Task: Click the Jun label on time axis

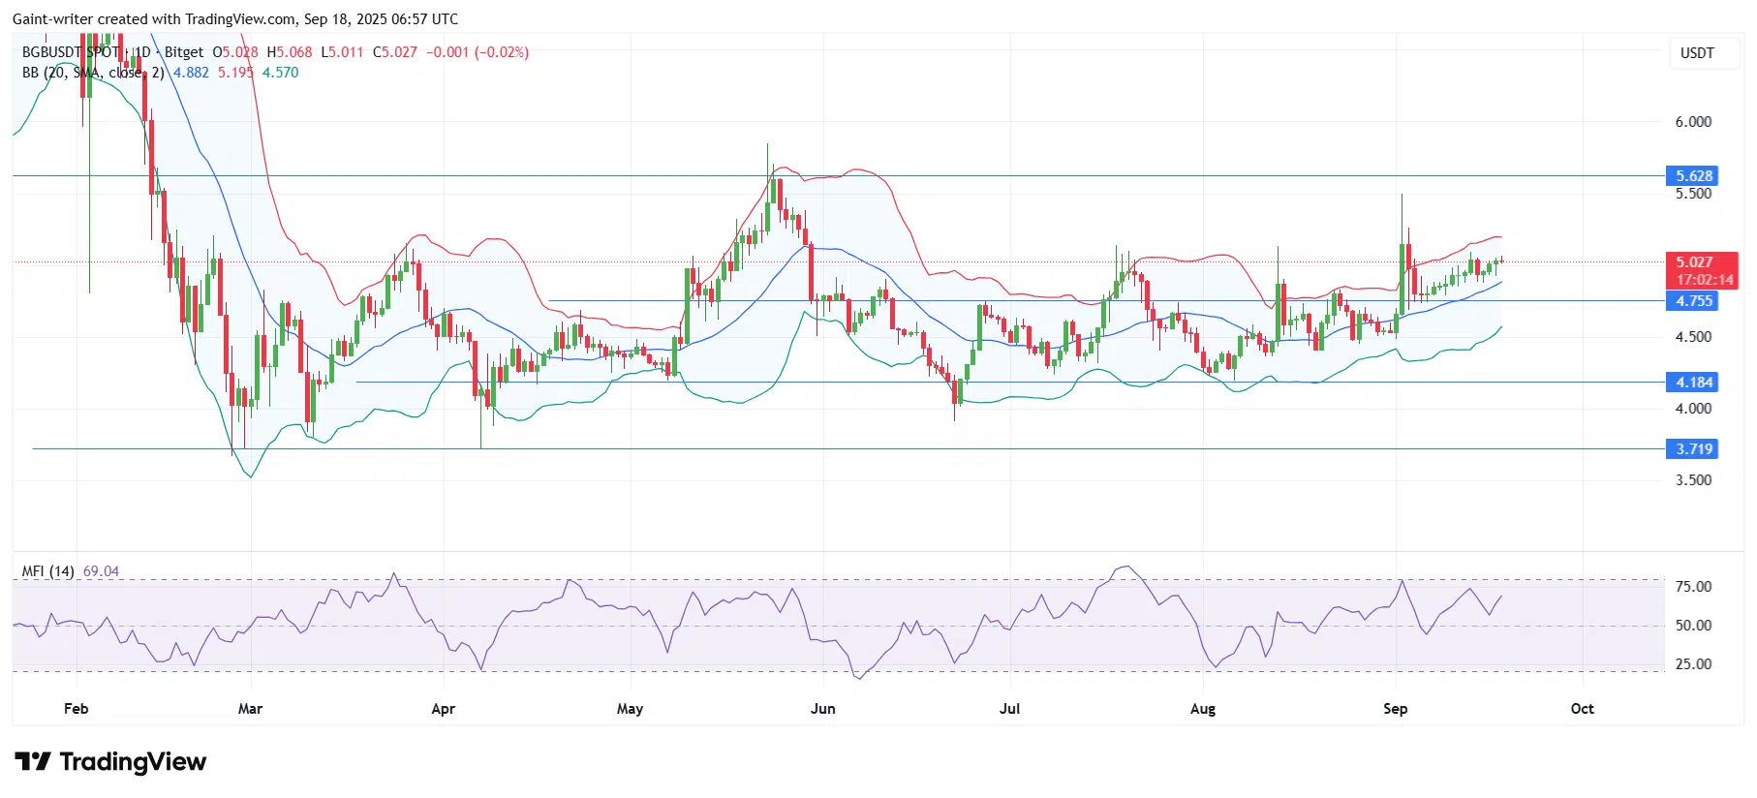Action: click(822, 709)
